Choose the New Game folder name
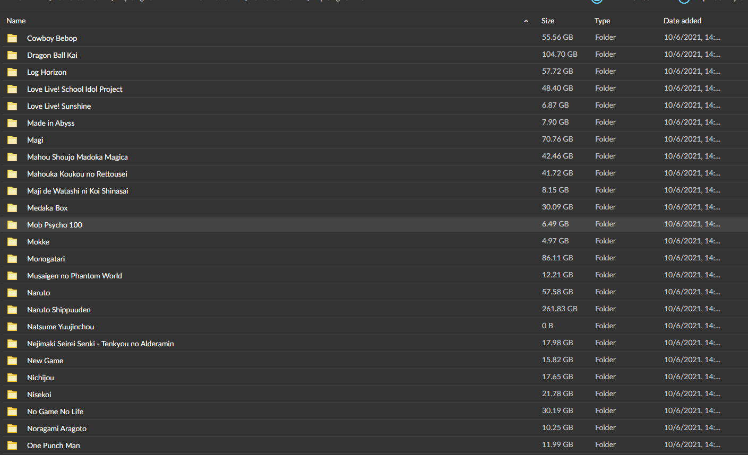This screenshot has width=748, height=455. pos(45,361)
